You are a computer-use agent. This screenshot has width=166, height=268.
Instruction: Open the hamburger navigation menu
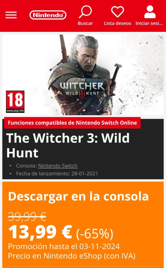pyautogui.click(x=11, y=15)
